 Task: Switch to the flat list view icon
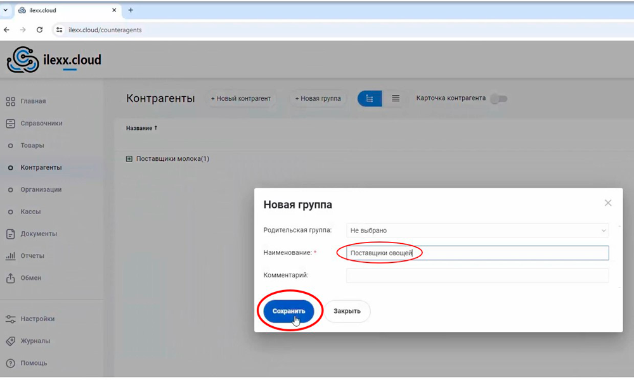point(396,98)
